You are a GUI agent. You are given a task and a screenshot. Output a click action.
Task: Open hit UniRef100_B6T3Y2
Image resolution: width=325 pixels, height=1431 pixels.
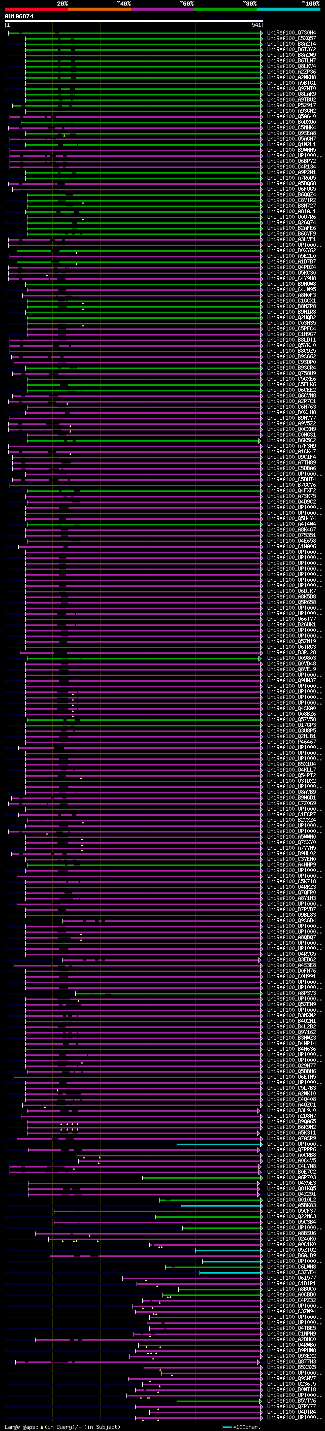(291, 49)
